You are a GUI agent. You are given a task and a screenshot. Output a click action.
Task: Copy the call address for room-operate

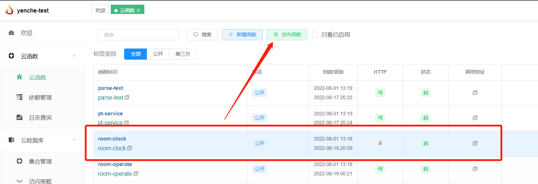pyautogui.click(x=475, y=169)
